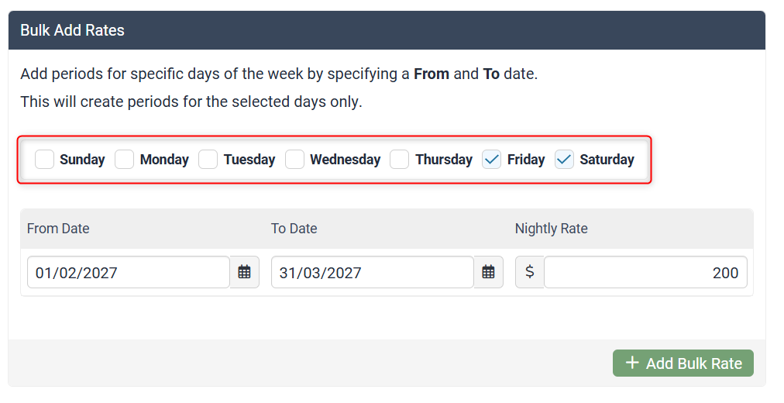Image resolution: width=784 pixels, height=403 pixels.
Task: Click the dollar sign currency icon
Action: (530, 272)
